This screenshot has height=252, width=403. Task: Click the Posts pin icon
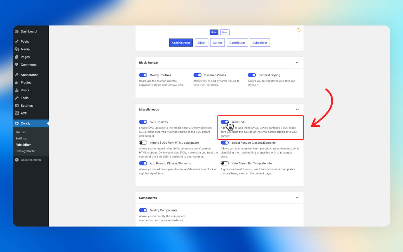pyautogui.click(x=17, y=41)
